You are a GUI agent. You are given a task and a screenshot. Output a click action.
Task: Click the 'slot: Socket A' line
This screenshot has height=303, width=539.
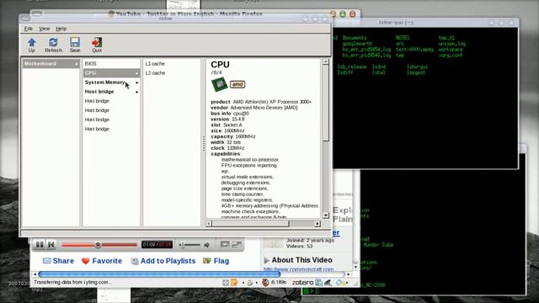227,125
